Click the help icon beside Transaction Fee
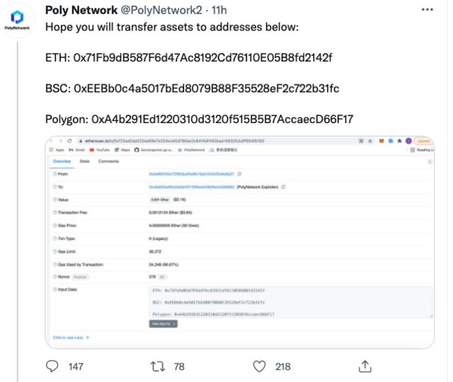Image resolution: width=453 pixels, height=382 pixels. point(55,212)
